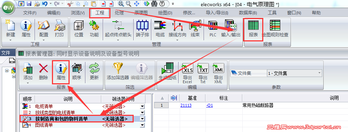This screenshot has height=132, width=348.
Task: Go to previous page red left arrow icon
Action: point(103,4)
